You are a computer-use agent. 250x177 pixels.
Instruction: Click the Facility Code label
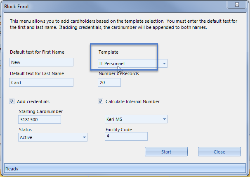119,130
